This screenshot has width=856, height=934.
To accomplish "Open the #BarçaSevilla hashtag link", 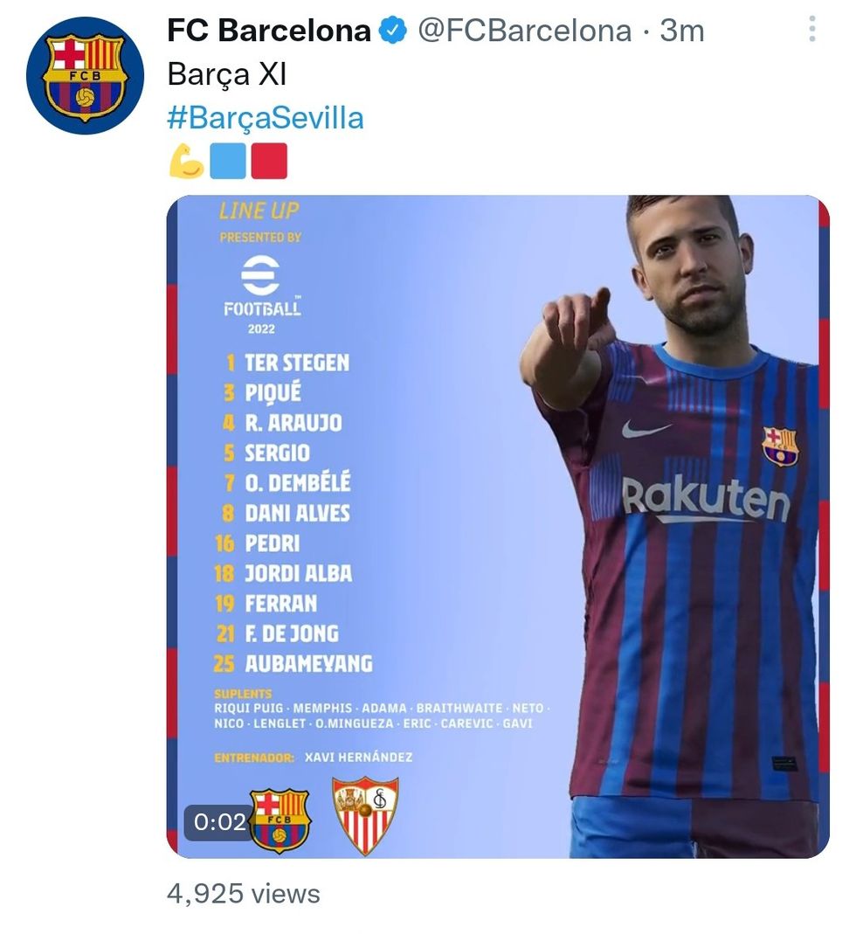I will (x=266, y=118).
